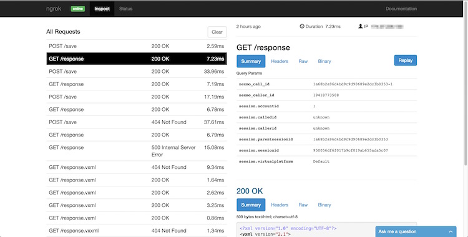
Task: Select the POST /save request taking 33.96ms
Action: 137,72
